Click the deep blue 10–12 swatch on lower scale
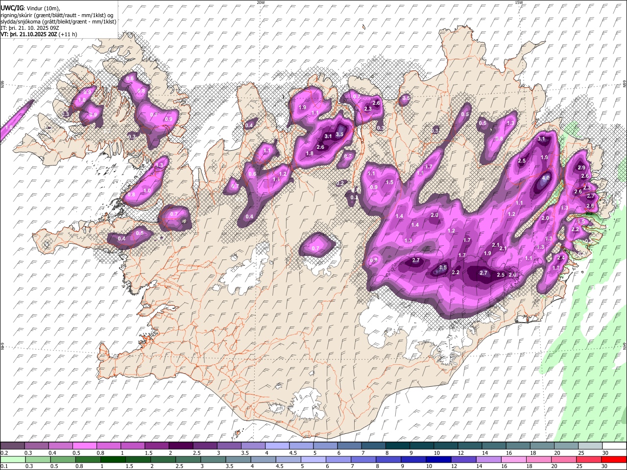Image resolution: width=627 pixels, height=470 pixels. coord(438,459)
